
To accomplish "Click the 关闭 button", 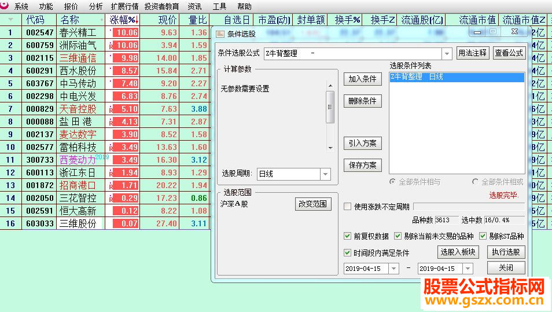I will [x=506, y=268].
